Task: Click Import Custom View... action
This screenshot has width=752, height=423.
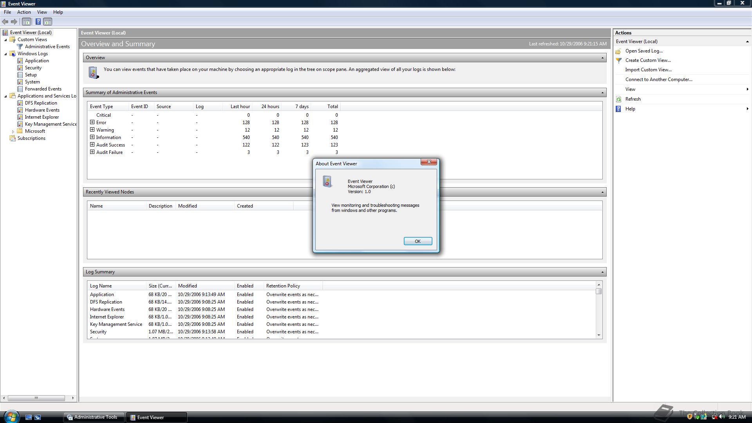Action: [648, 70]
